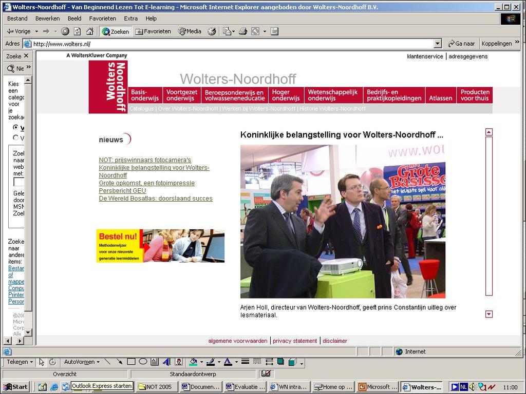Select the Objects selection pointer tool
The image size is (526, 394).
(x=42, y=362)
